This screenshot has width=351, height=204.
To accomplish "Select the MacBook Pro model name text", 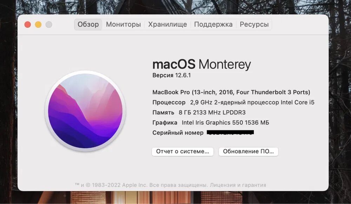I will tap(231, 92).
